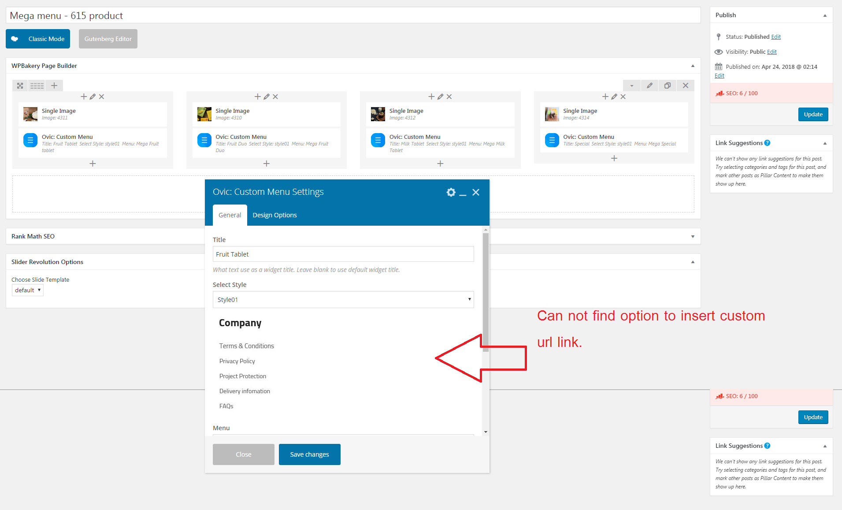
Task: Switch to Design Options tab
Action: pyautogui.click(x=274, y=215)
